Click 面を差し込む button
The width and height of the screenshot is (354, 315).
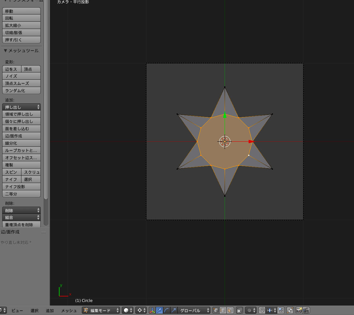point(21,129)
